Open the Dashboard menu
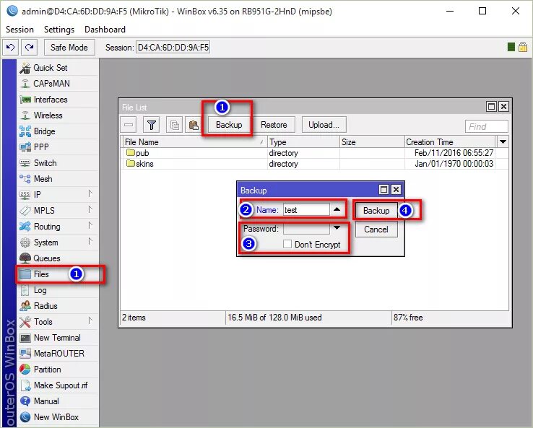533x428 pixels. point(105,30)
